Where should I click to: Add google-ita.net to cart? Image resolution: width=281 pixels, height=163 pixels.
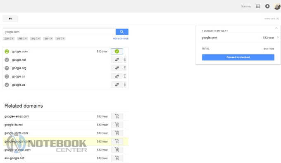(x=117, y=125)
